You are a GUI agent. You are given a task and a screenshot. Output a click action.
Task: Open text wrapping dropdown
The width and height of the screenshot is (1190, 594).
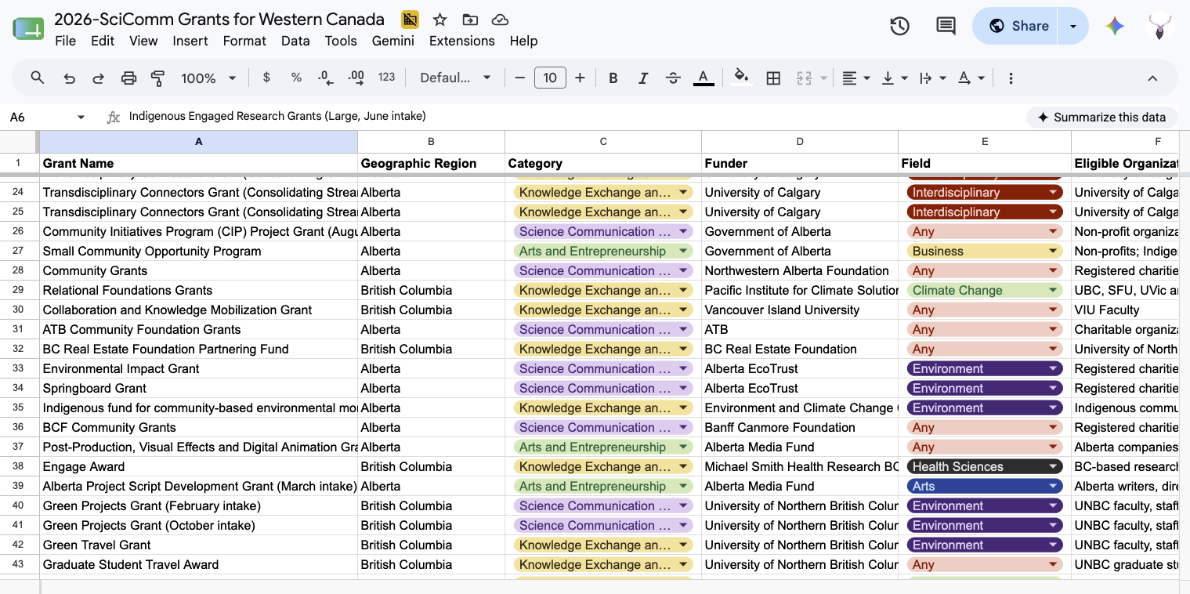click(933, 78)
